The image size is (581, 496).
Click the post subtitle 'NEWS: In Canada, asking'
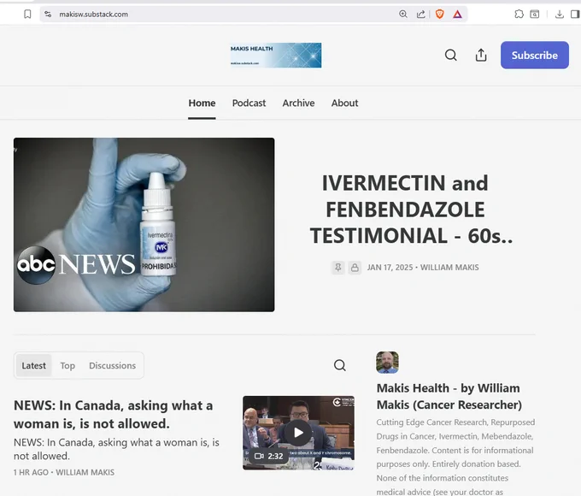pos(116,449)
